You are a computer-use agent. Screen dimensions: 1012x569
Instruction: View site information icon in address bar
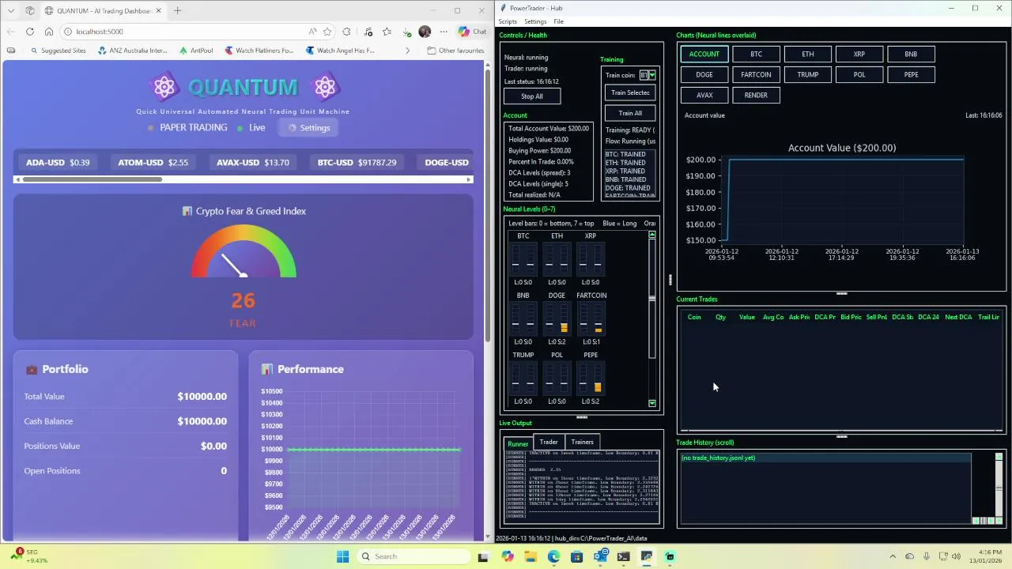(68, 32)
